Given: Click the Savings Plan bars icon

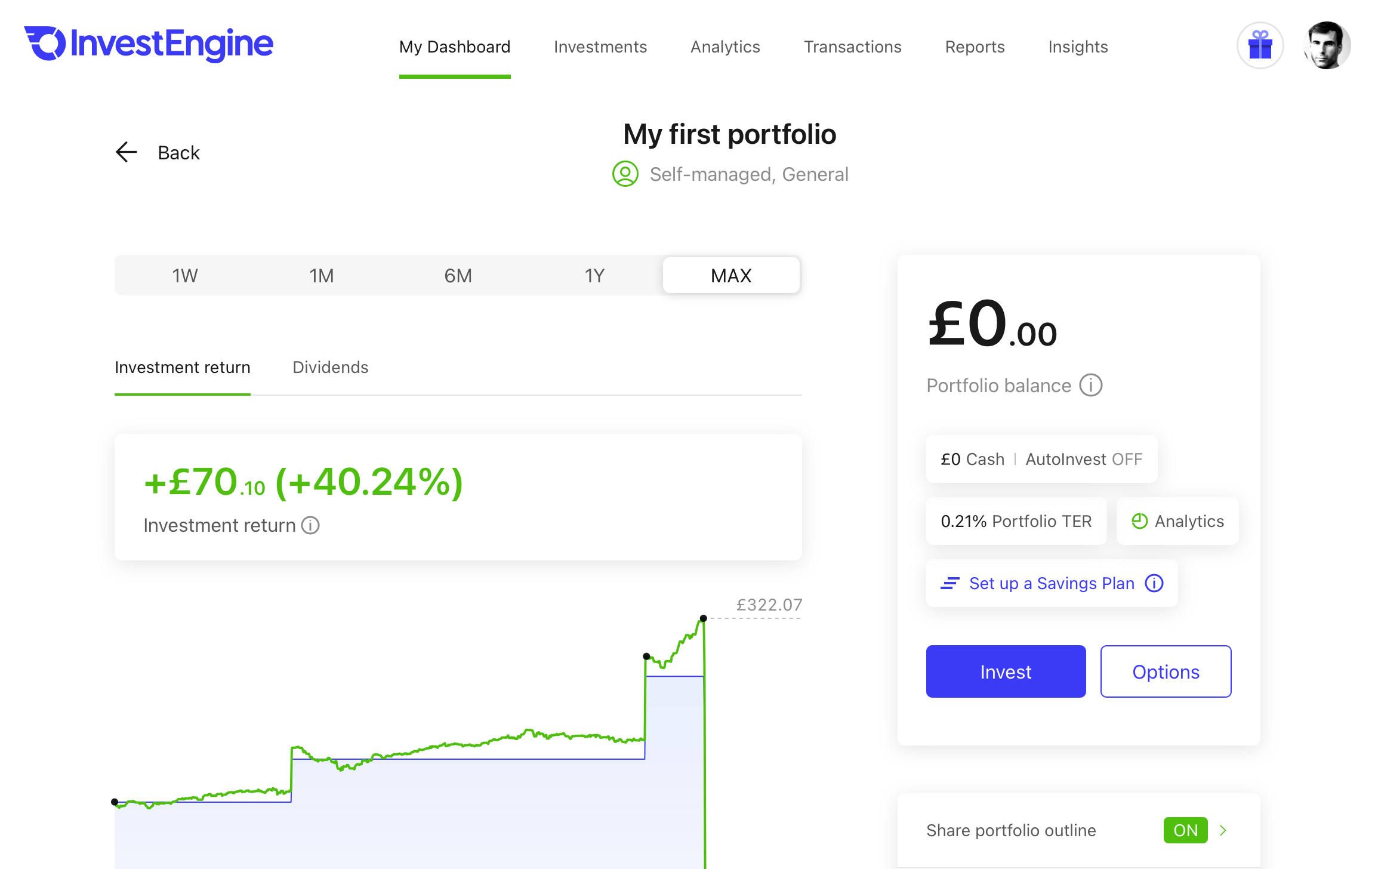Looking at the screenshot, I should click(x=950, y=583).
